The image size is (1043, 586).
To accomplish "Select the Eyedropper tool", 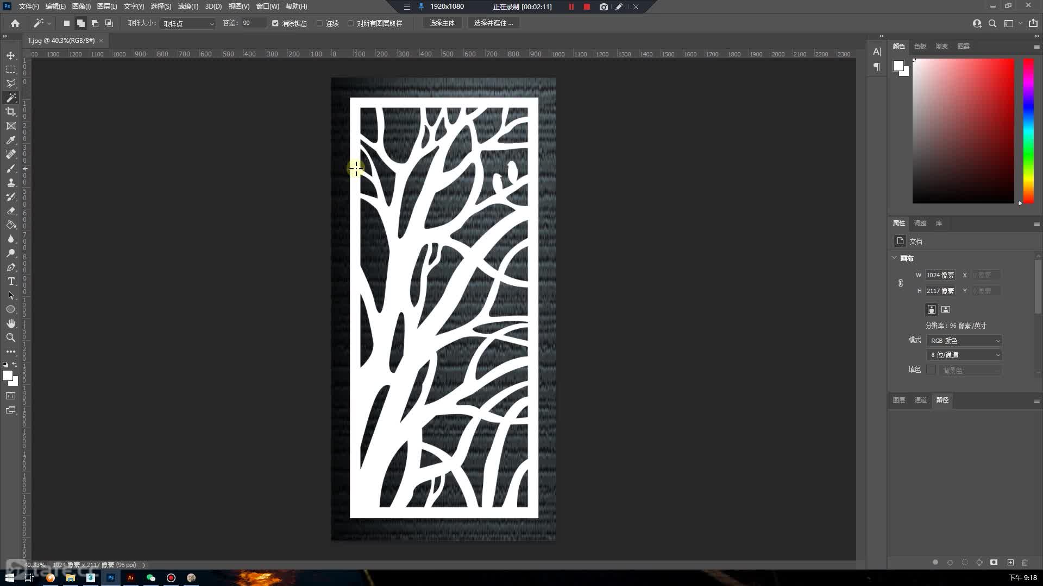I will pos(11,140).
